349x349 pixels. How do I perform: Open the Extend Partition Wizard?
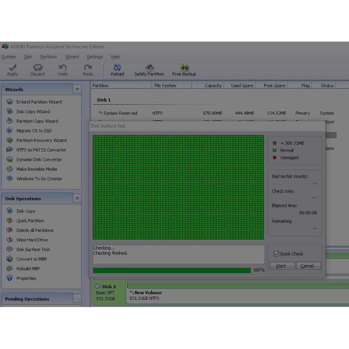(x=34, y=102)
